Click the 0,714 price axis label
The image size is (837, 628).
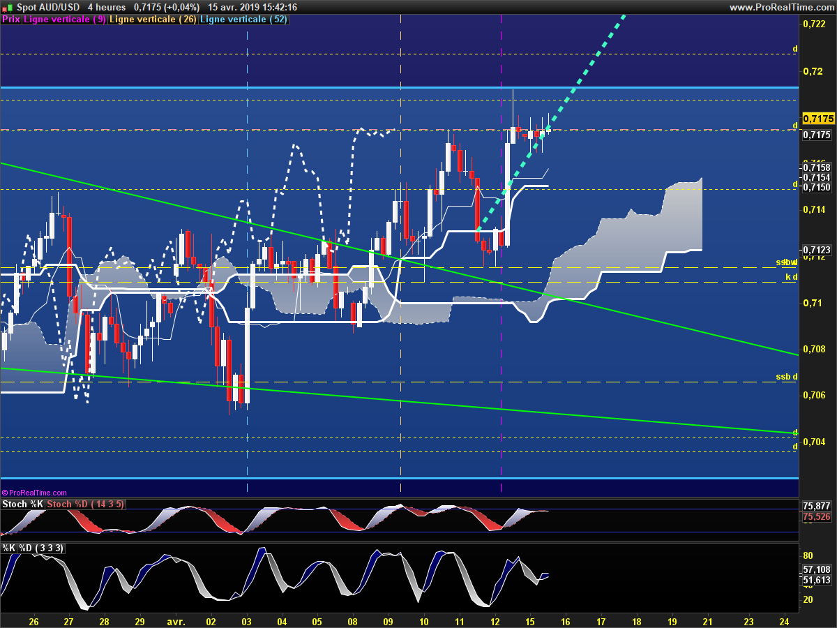[813, 210]
